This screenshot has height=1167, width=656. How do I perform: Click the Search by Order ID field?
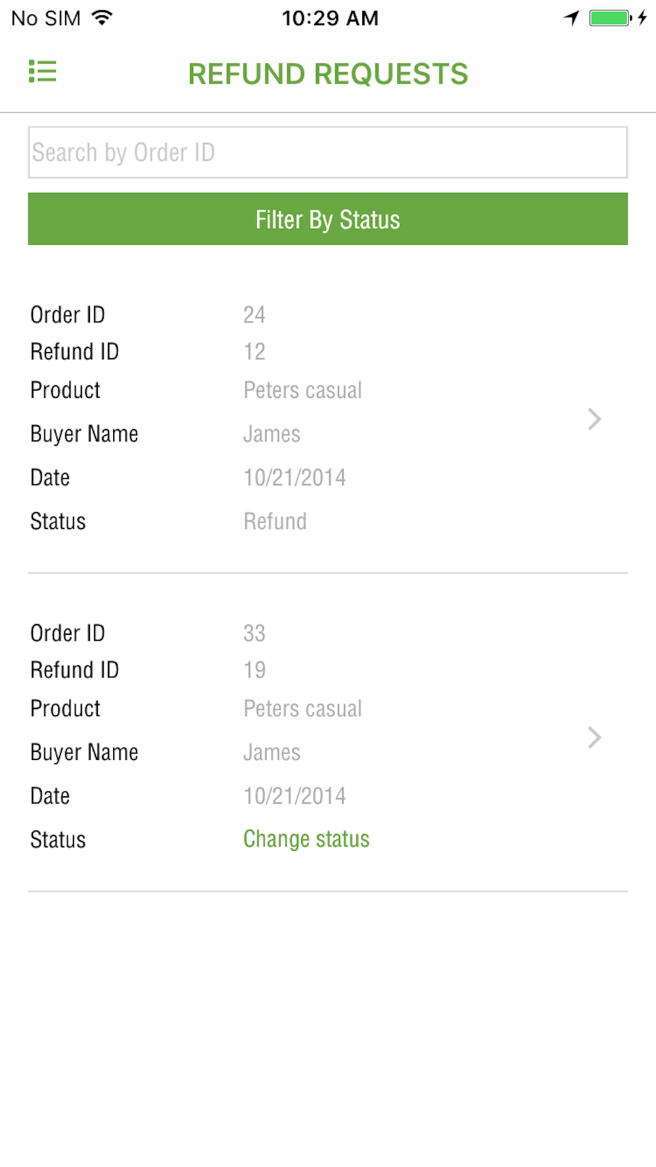pos(328,152)
